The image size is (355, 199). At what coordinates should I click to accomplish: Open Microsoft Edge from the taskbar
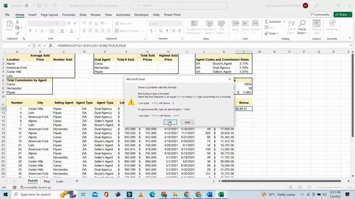pyautogui.click(x=152, y=194)
